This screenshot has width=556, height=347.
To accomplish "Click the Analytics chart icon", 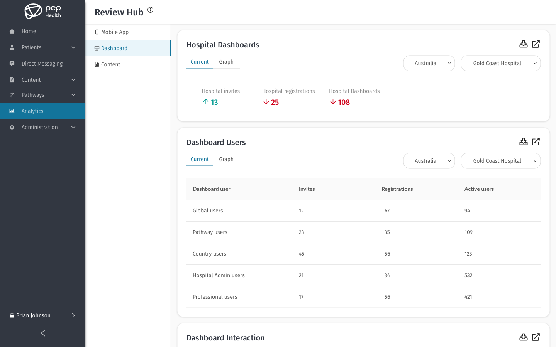I will point(12,111).
